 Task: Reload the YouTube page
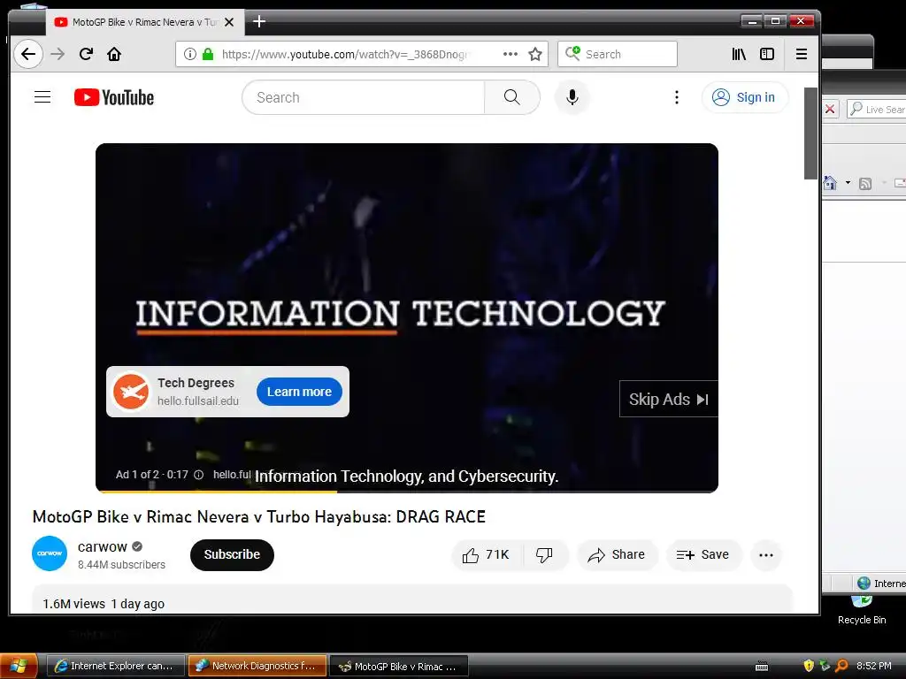[86, 54]
